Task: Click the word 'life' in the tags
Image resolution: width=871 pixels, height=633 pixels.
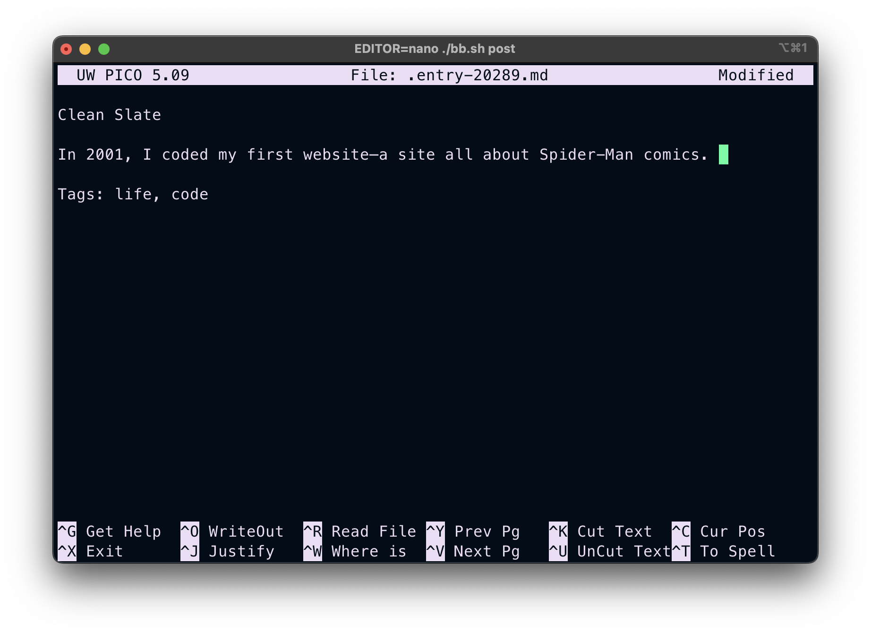Action: (x=133, y=194)
